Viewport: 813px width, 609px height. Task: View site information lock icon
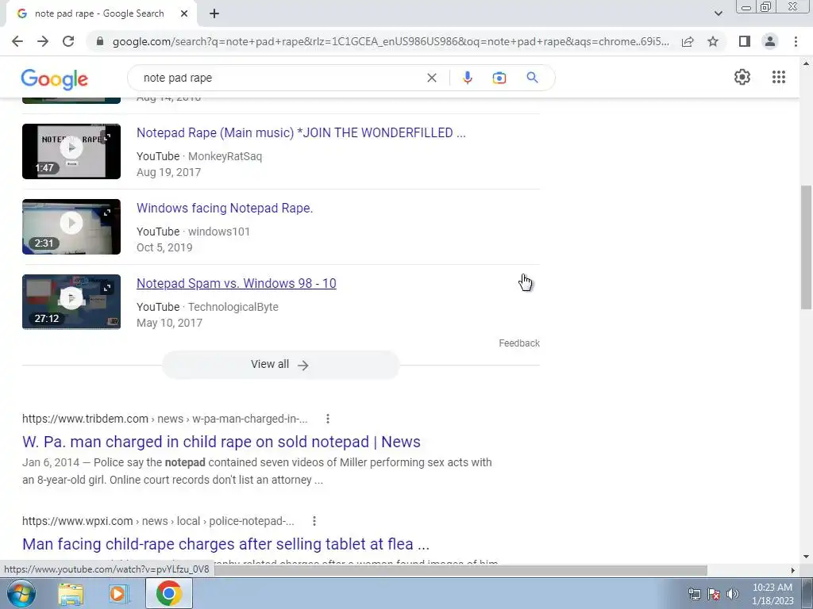(x=100, y=41)
